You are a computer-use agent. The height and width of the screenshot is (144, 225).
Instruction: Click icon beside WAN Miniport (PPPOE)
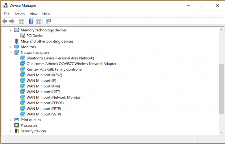pos(23,103)
